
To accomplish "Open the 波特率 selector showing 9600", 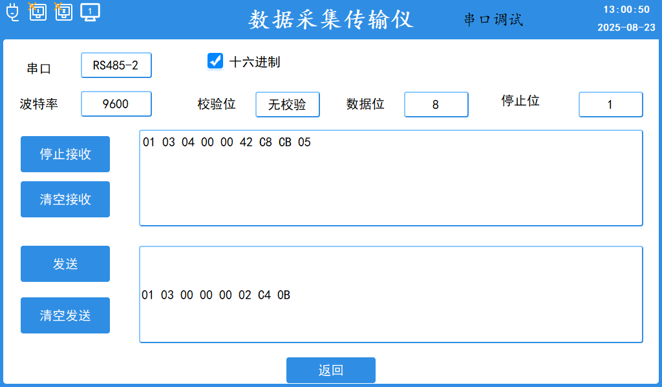I will tap(116, 104).
